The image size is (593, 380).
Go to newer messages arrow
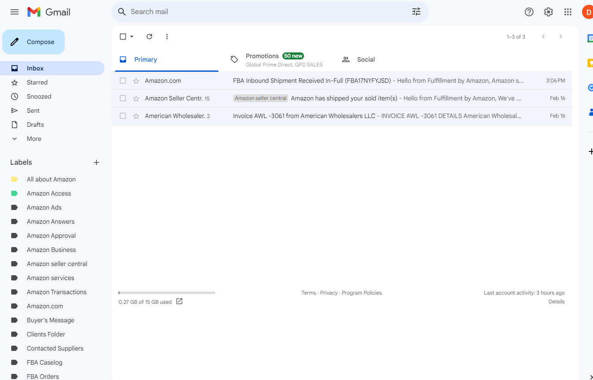pos(543,37)
